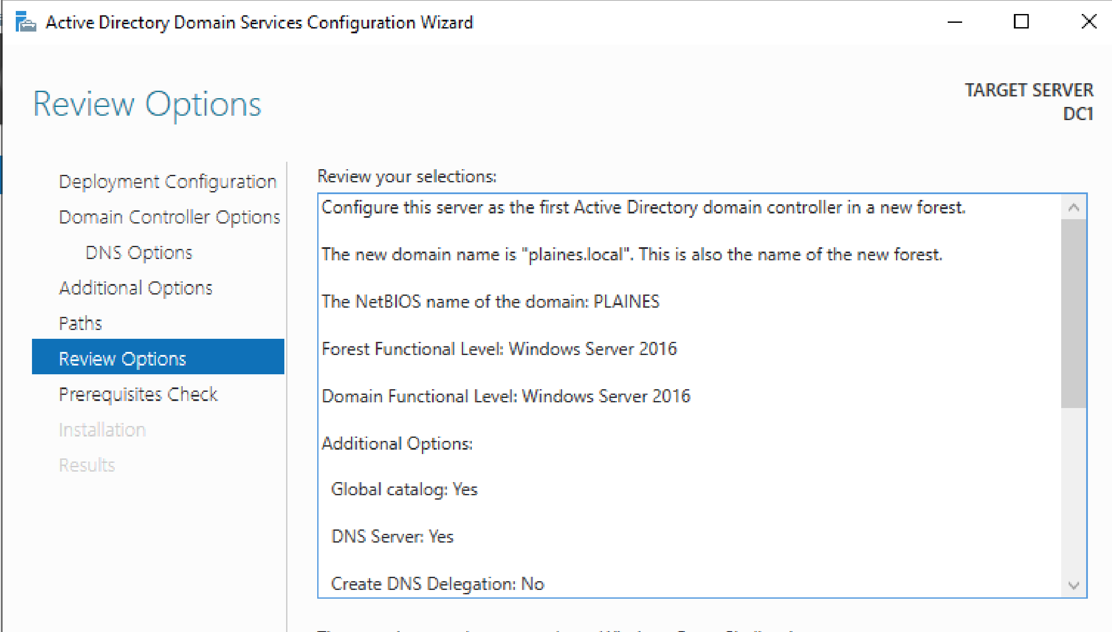Click the scroll down arrow in selections box
Image resolution: width=1112 pixels, height=632 pixels.
point(1073,585)
